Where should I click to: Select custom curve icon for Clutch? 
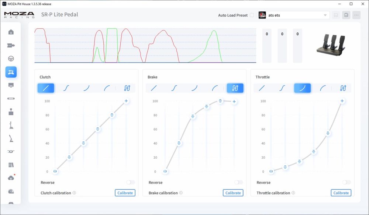(x=127, y=88)
